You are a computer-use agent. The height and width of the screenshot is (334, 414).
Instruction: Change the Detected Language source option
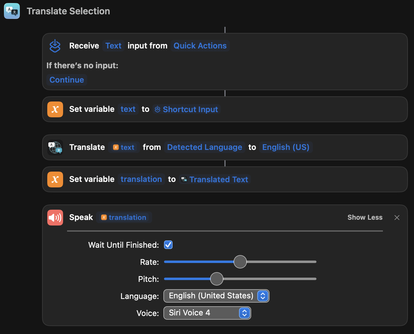[205, 147]
